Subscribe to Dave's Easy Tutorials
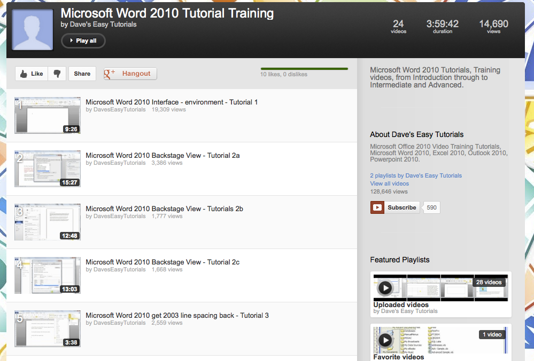Image resolution: width=534 pixels, height=361 pixels. pyautogui.click(x=401, y=207)
